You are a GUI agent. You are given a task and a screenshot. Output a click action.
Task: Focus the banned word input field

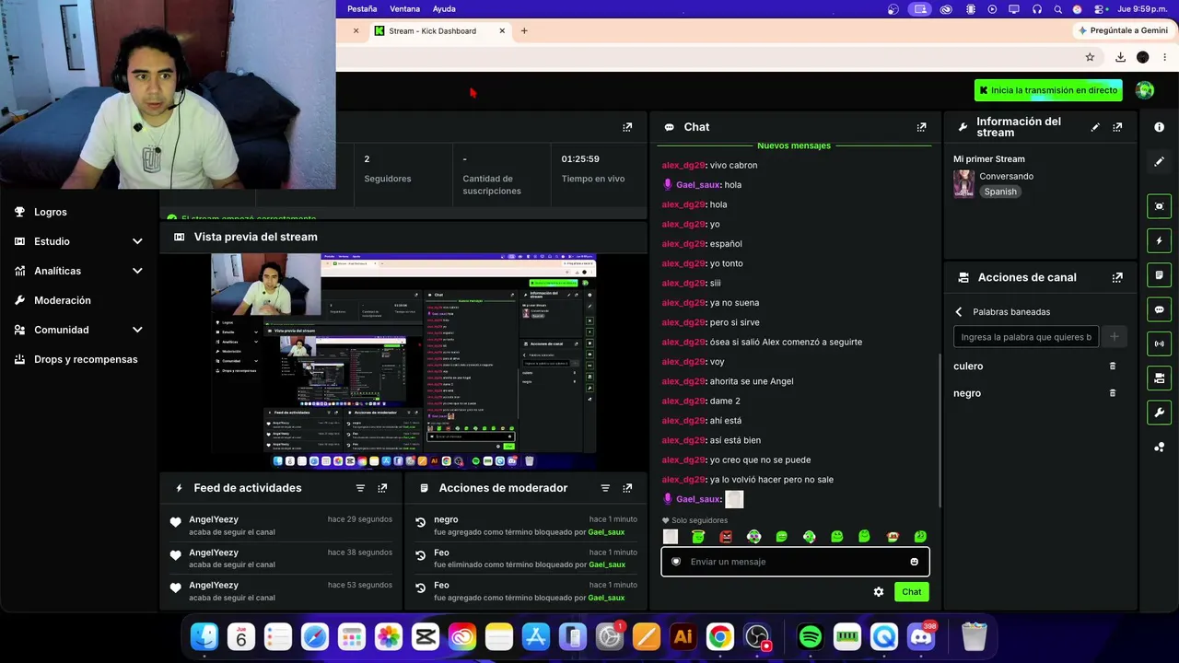pos(1026,337)
